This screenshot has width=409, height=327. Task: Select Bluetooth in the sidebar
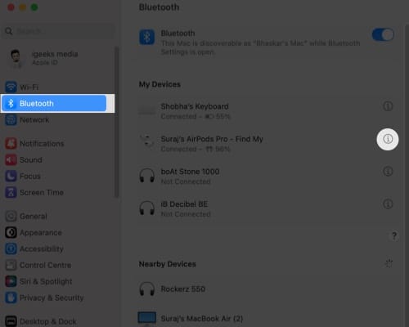click(54, 104)
